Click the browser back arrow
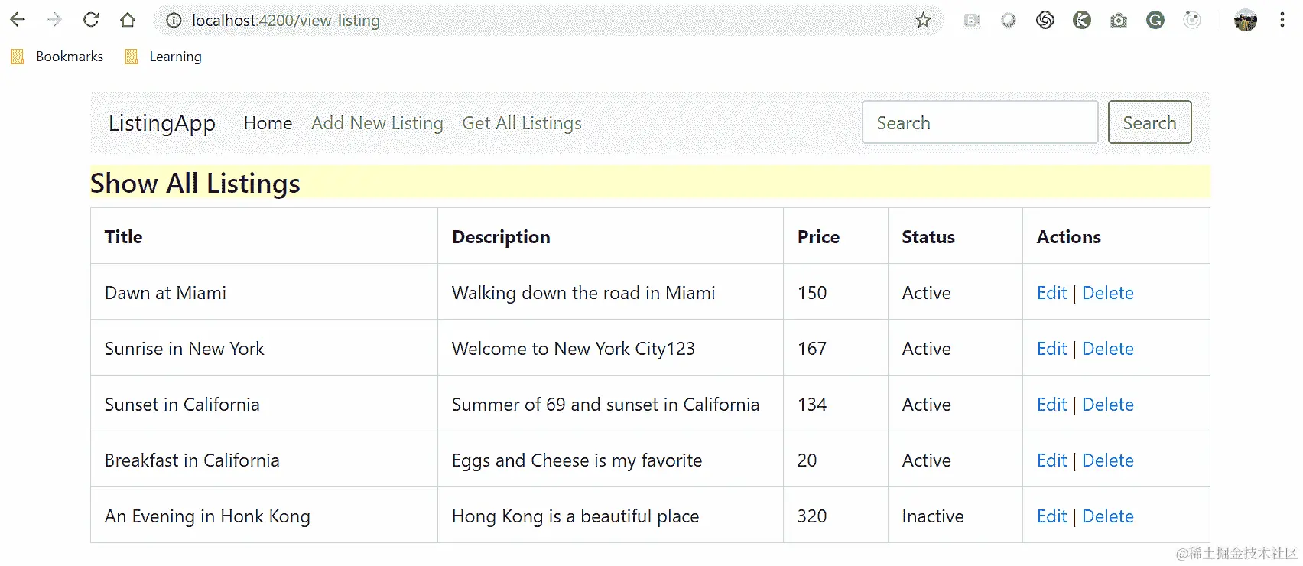Viewport: 1303px width, 566px height. click(x=18, y=20)
